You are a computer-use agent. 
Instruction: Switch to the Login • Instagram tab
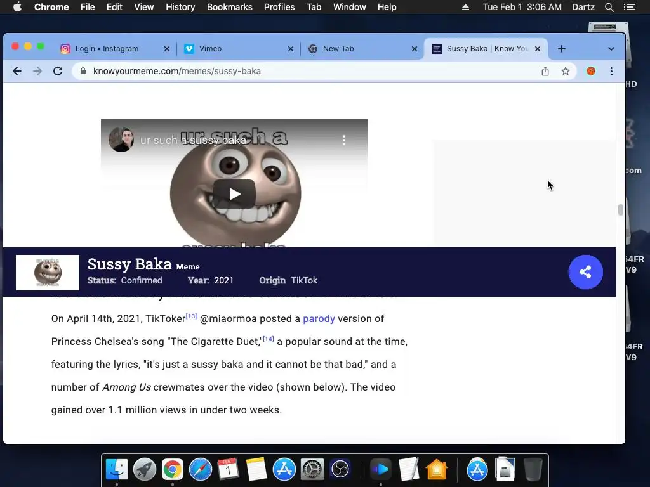107,49
